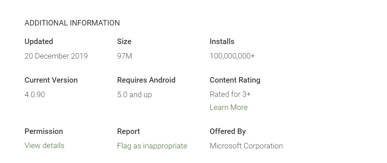Click the 100,000,000+ installs count
The width and height of the screenshot is (387, 163).
tap(232, 56)
